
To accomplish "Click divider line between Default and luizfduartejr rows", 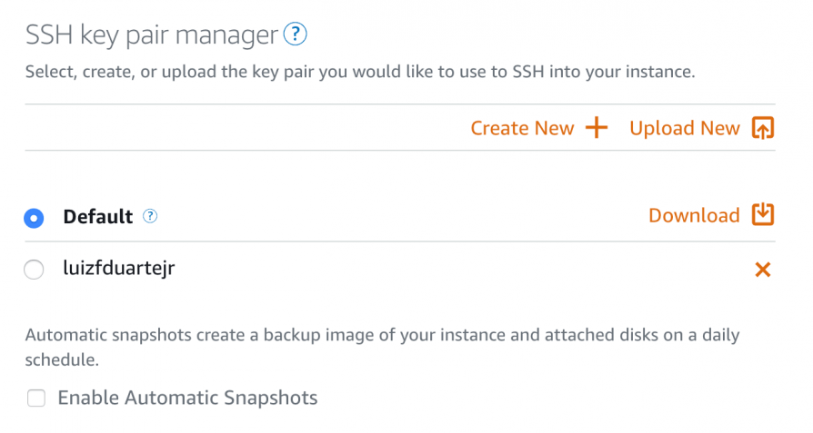I will pyautogui.click(x=400, y=241).
